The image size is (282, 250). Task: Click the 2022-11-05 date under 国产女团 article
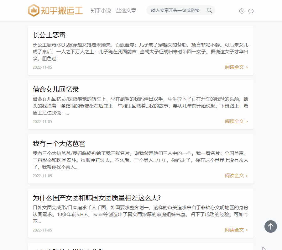[42, 230]
